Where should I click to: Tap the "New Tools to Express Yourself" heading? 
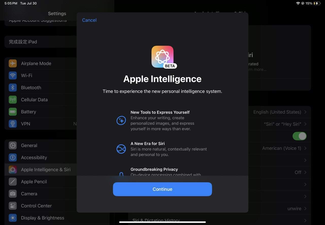point(160,112)
